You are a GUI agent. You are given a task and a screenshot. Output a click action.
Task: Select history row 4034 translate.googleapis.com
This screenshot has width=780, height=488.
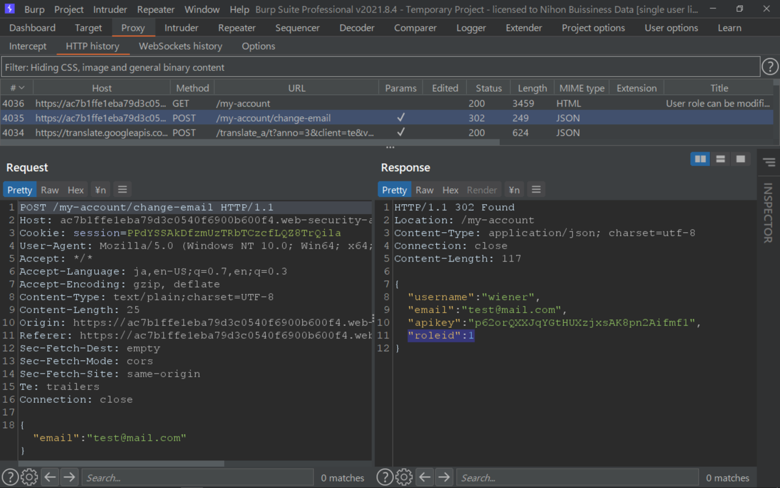(387, 133)
